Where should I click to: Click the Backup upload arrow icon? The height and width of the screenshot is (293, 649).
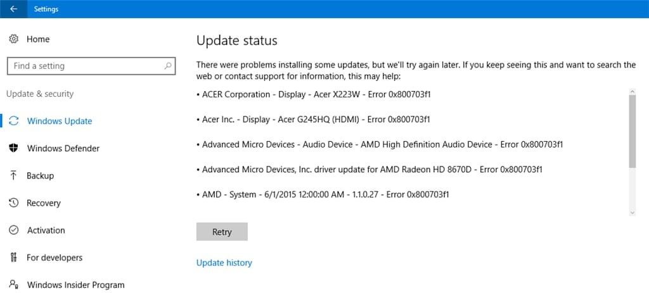13,175
